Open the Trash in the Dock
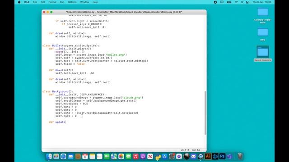Viewport: 289px width, 162px height. click(x=240, y=157)
